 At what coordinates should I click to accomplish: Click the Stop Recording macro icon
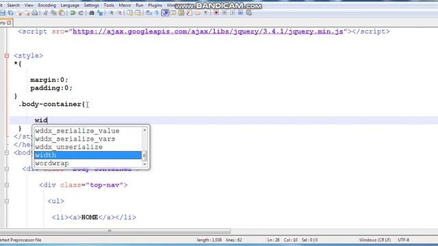point(224,13)
